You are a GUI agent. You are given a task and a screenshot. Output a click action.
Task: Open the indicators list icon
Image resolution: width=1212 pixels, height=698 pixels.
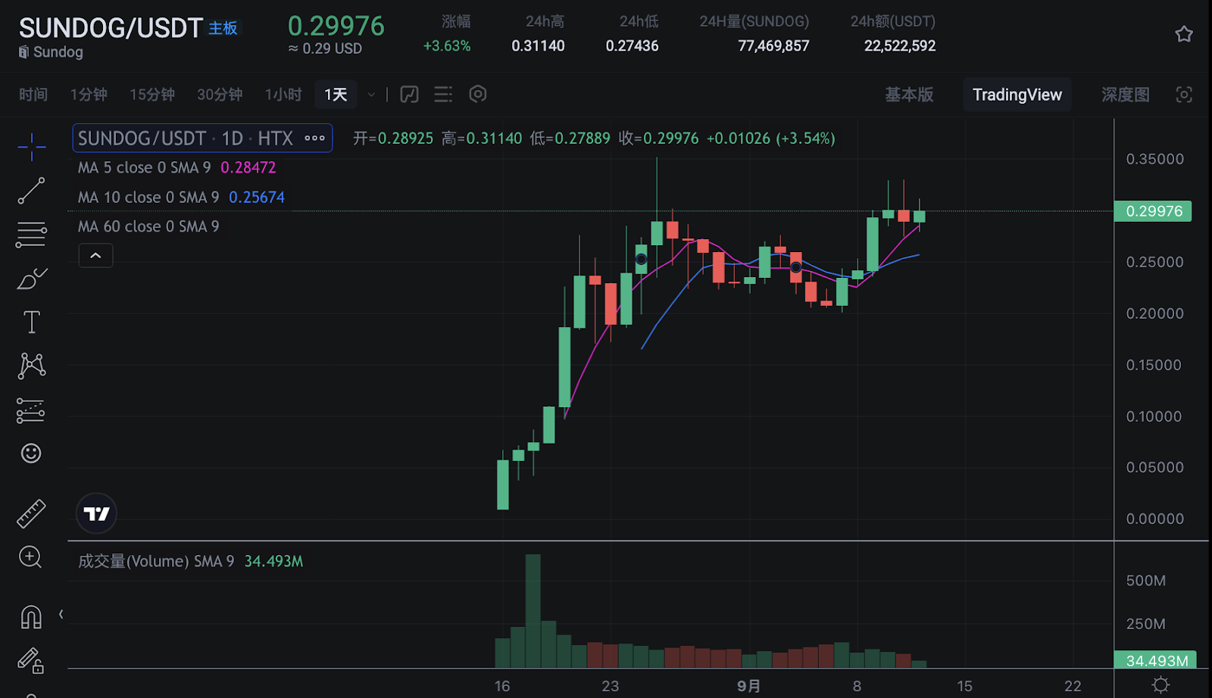[x=443, y=95]
